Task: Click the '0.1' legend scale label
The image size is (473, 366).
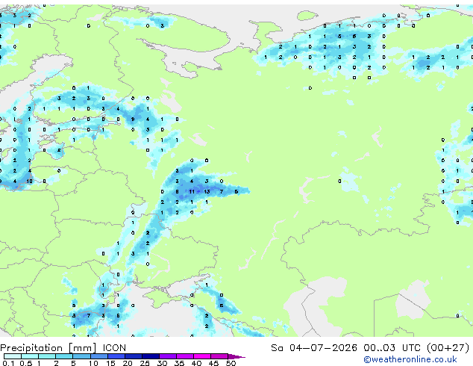Action: coord(8,363)
